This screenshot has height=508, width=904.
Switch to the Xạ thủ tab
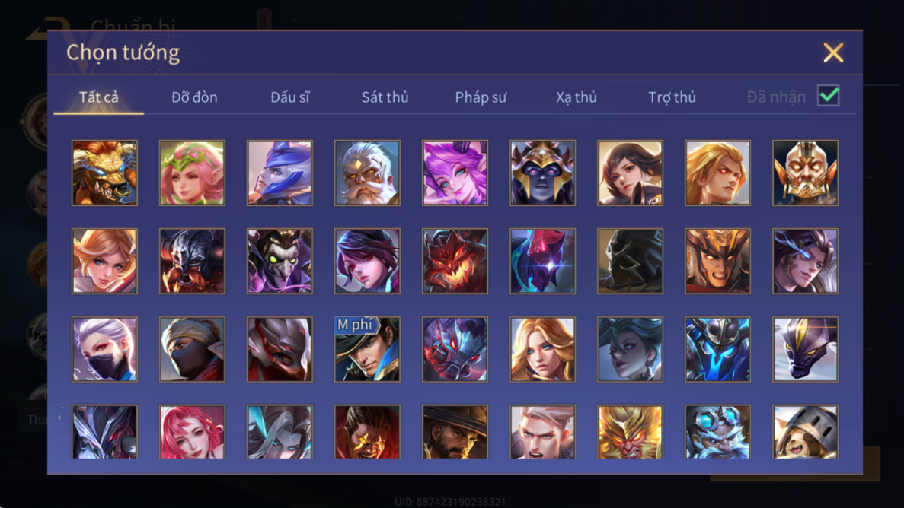[x=576, y=97]
